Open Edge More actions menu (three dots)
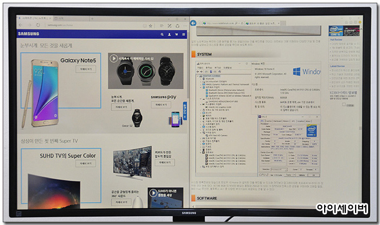The width and height of the screenshot is (380, 225). (x=185, y=26)
